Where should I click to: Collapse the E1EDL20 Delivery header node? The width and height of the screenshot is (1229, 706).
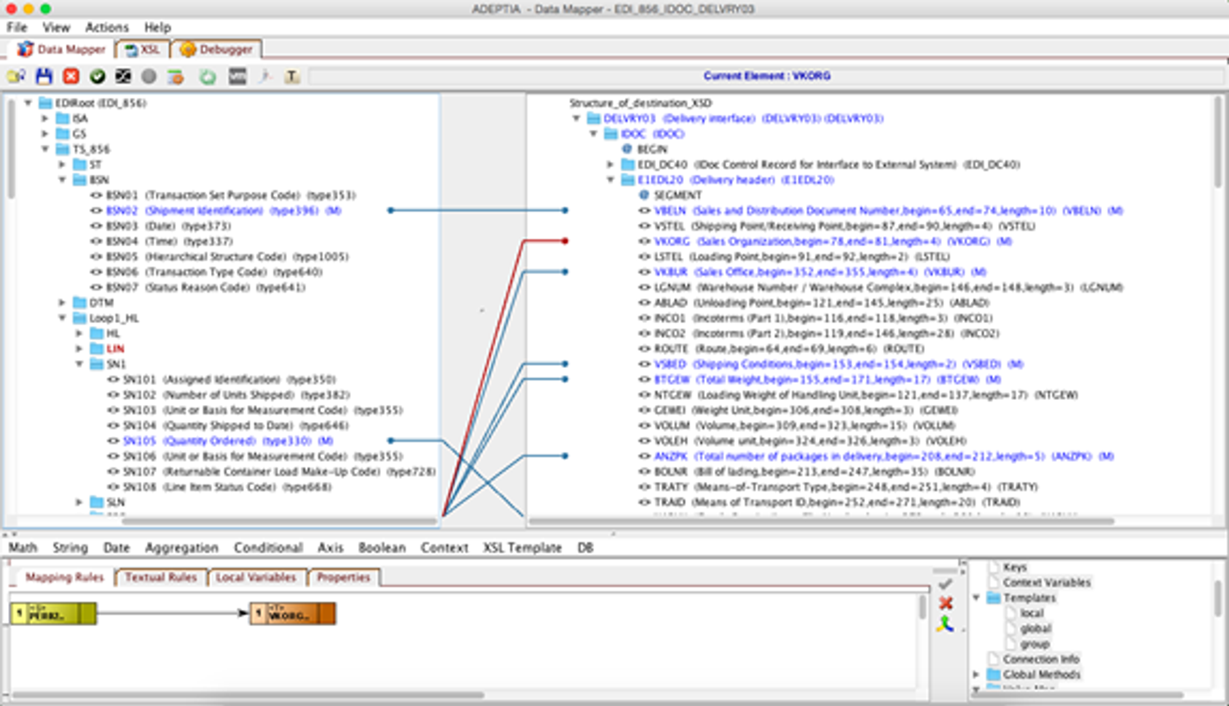coord(610,180)
